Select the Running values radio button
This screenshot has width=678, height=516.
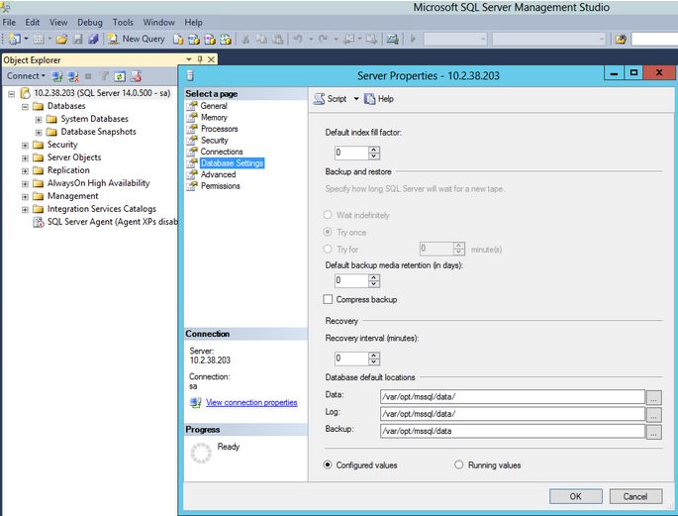coord(458,464)
